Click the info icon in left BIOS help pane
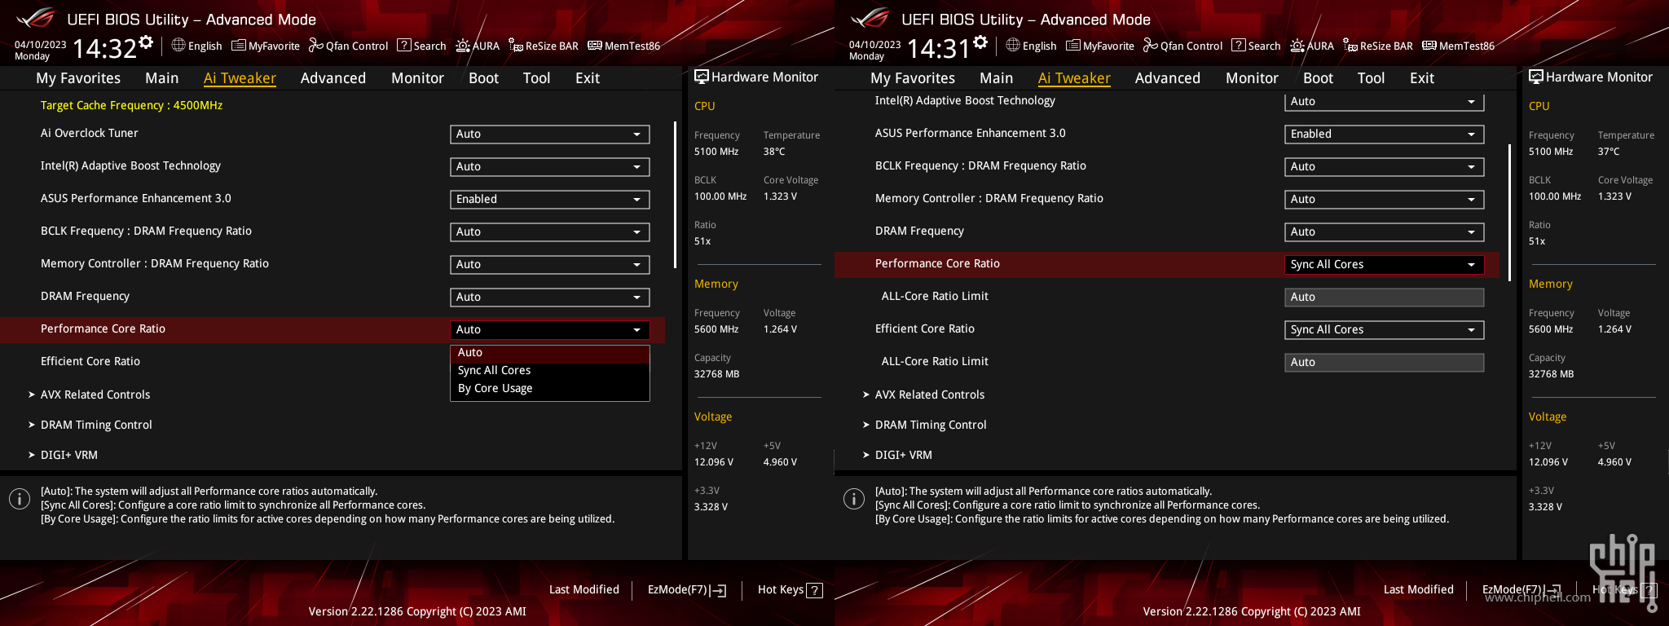Screen dimensions: 1669x626 pyautogui.click(x=20, y=499)
